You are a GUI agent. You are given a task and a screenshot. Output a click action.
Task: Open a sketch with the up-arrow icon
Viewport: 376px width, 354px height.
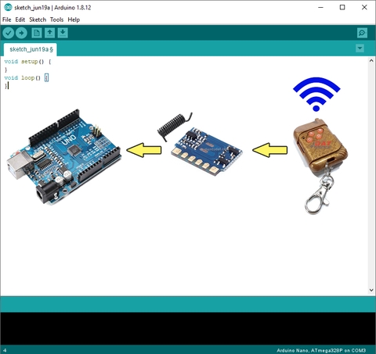point(49,33)
